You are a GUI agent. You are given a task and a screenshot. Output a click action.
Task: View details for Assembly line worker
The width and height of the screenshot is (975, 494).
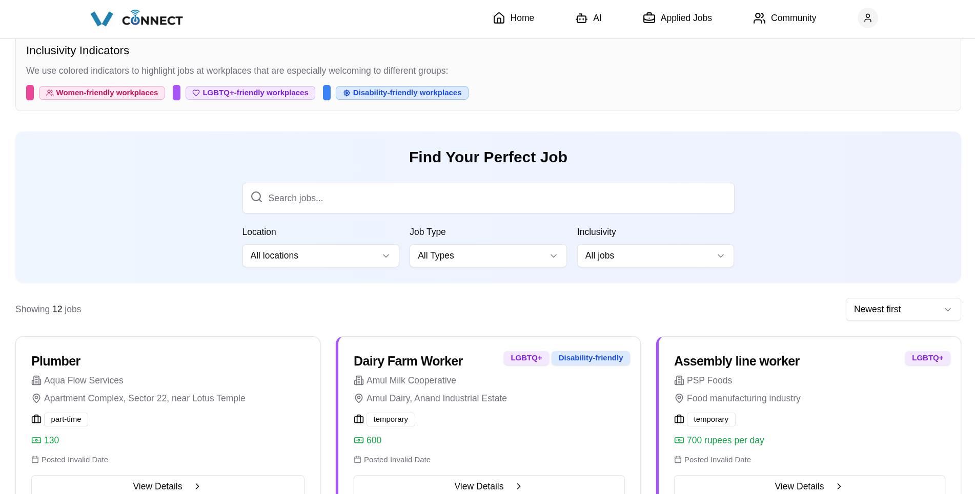809,486
